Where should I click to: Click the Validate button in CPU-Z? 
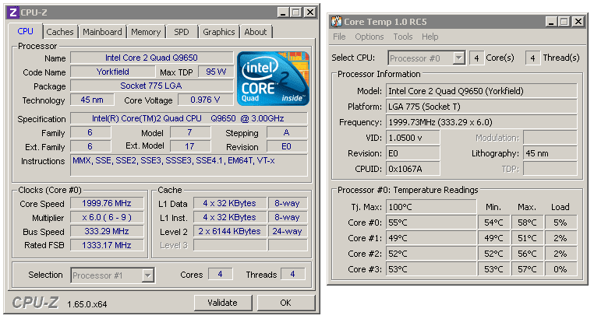point(223,303)
